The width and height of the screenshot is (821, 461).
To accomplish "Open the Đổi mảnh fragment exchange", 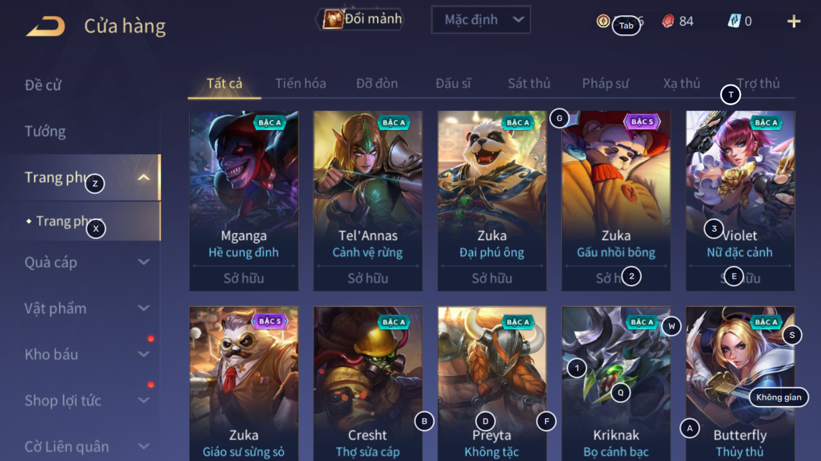I will [x=362, y=19].
